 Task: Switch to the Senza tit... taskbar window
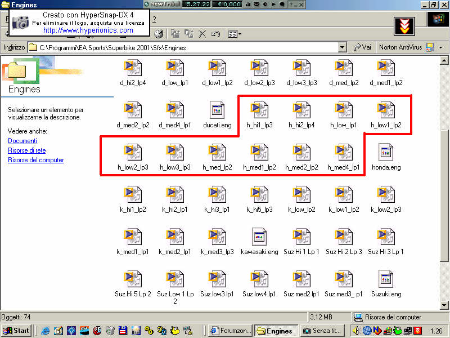tap(323, 331)
